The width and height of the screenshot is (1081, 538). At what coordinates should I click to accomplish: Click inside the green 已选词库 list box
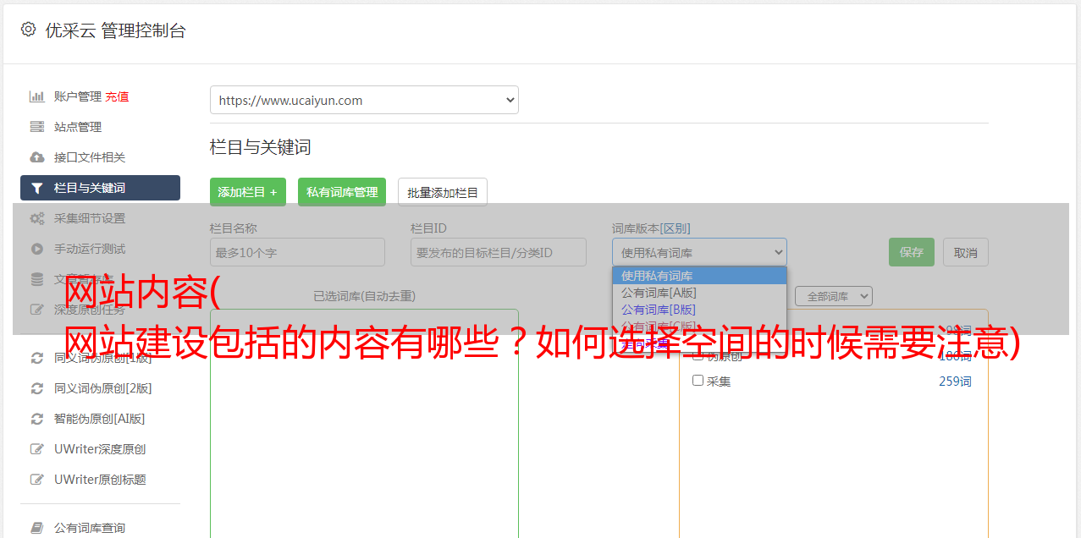[x=364, y=423]
